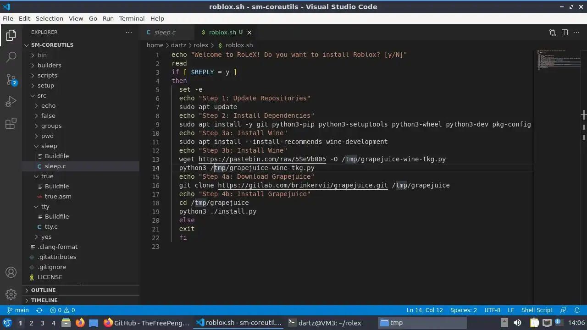Switch to the sleep.c editor tab
The image size is (587, 330).
pos(167,33)
